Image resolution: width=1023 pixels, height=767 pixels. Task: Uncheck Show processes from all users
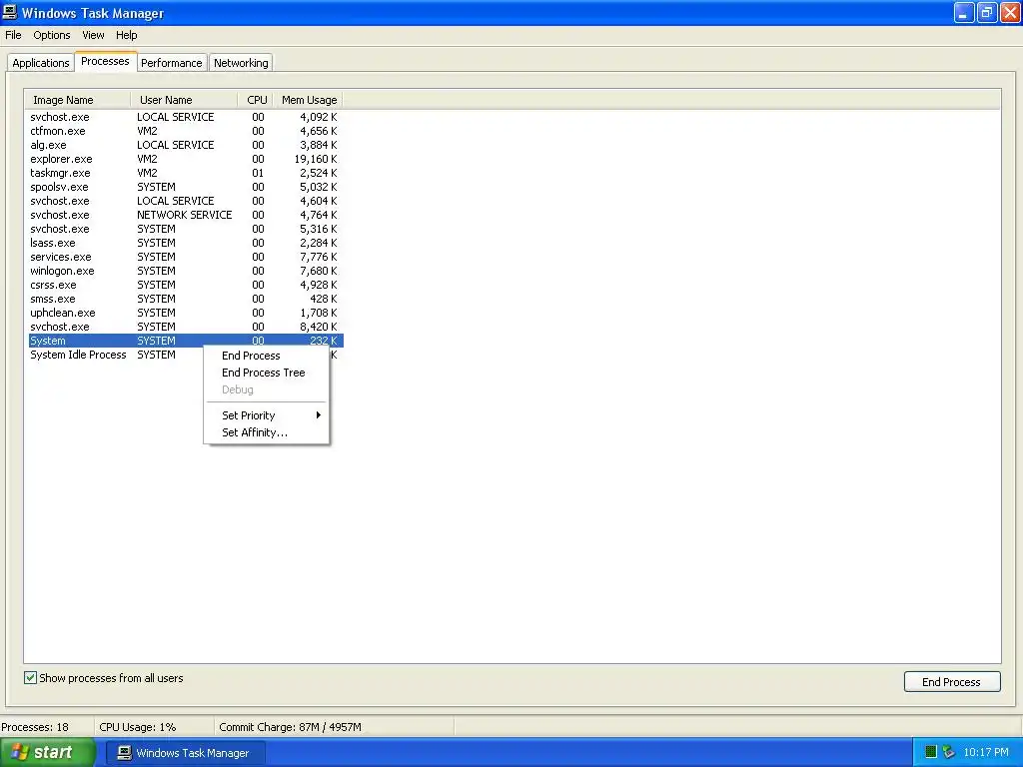pyautogui.click(x=31, y=678)
